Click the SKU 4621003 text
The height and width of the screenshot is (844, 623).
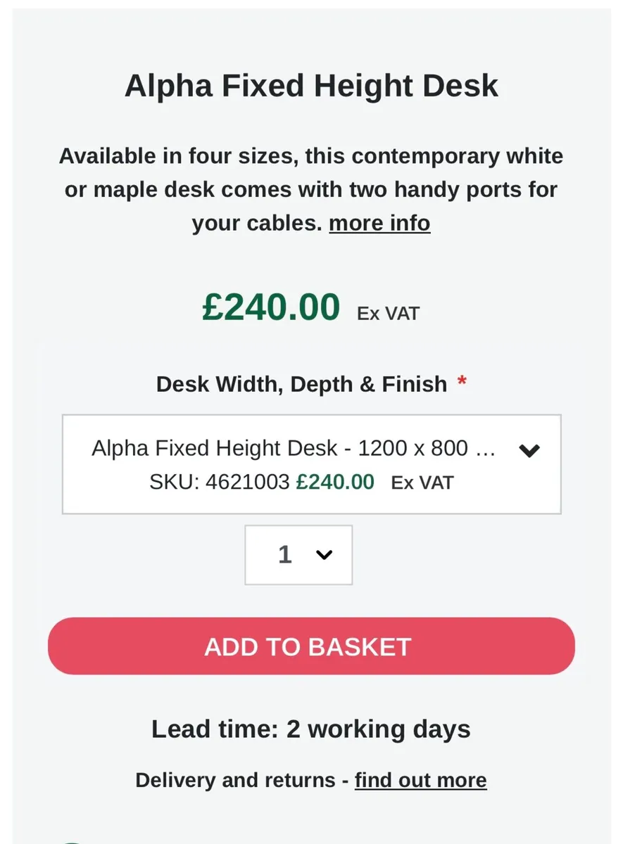click(x=220, y=482)
